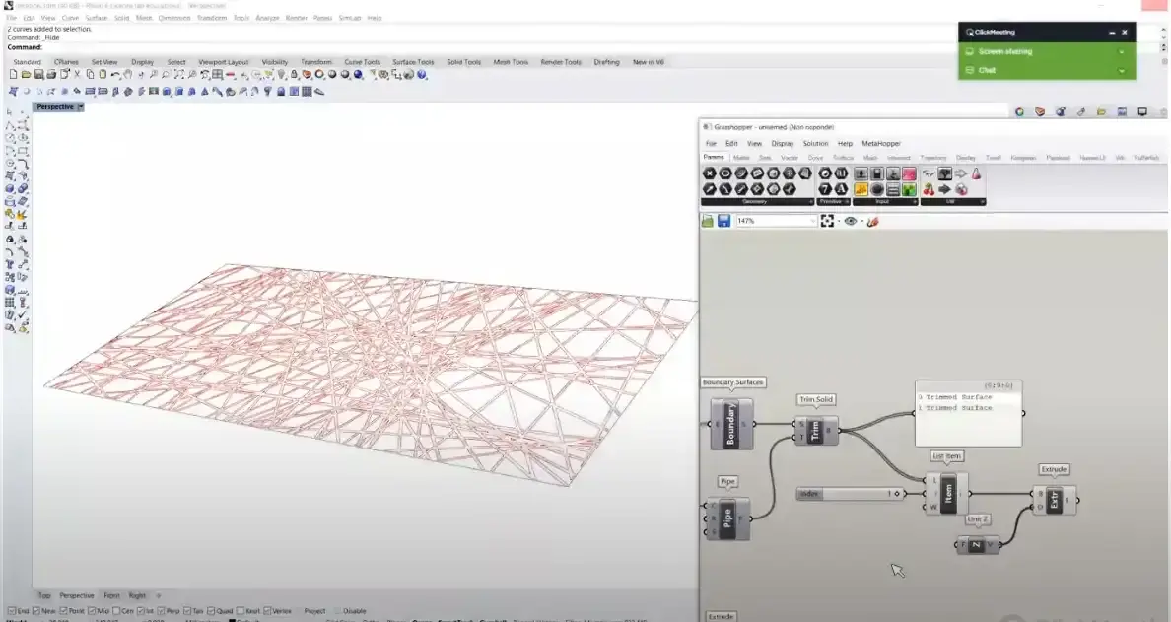1171x622 pixels.
Task: Minimize the ClickMeeting panel
Action: tap(1112, 33)
